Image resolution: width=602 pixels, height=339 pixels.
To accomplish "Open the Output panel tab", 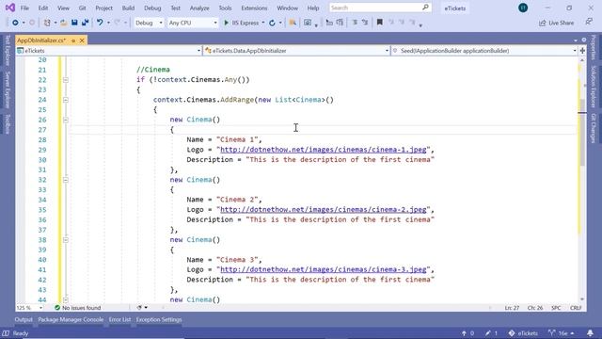I will pos(24,320).
